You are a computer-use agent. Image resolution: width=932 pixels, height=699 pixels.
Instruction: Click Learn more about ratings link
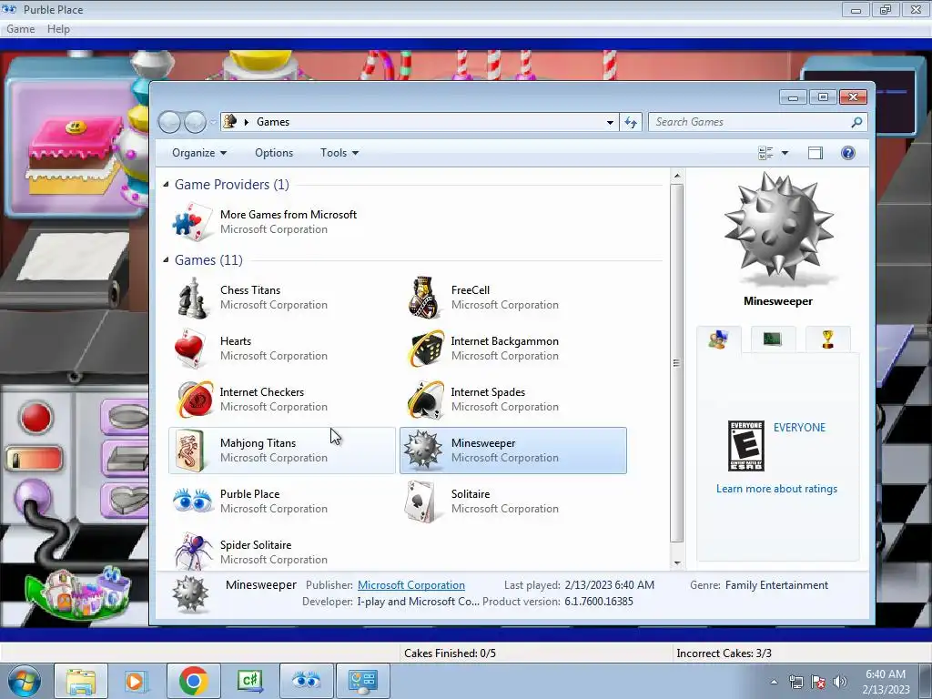click(776, 489)
